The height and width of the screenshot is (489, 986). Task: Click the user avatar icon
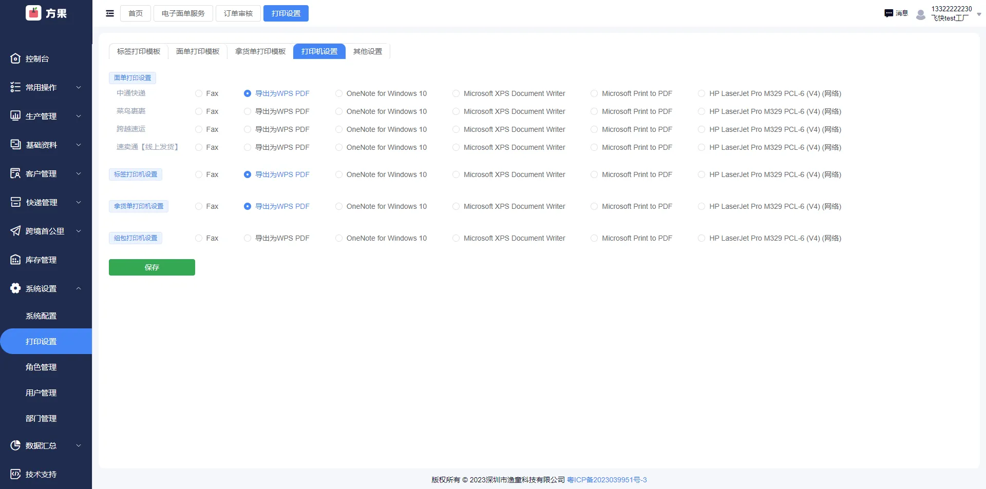pos(921,14)
